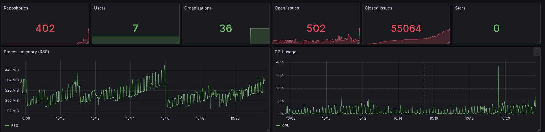Click the 192 MiB axis label
545x132 pixels.
point(12,111)
